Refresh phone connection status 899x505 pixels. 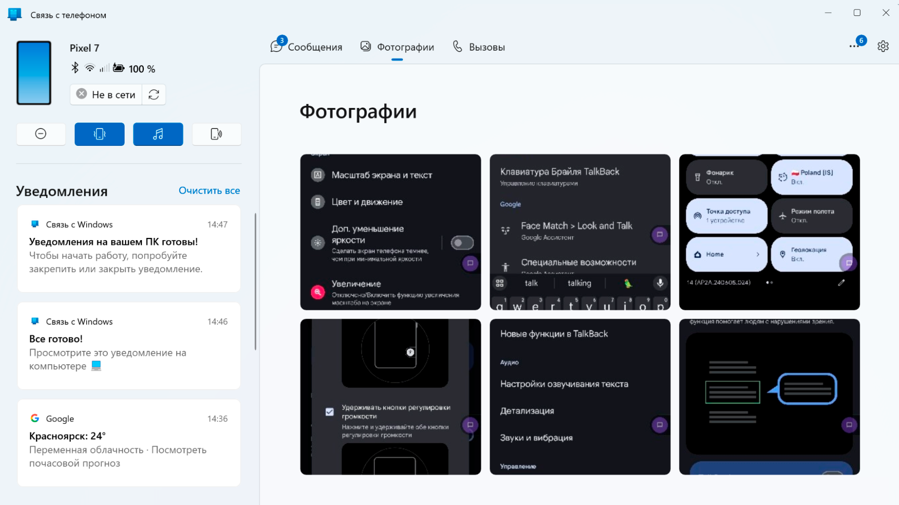[154, 94]
